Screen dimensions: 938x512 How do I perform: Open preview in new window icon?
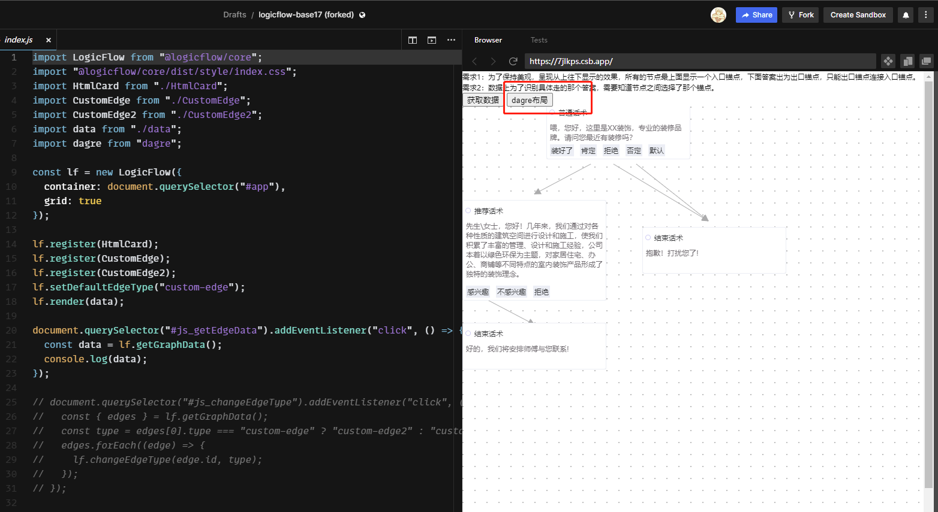(926, 60)
